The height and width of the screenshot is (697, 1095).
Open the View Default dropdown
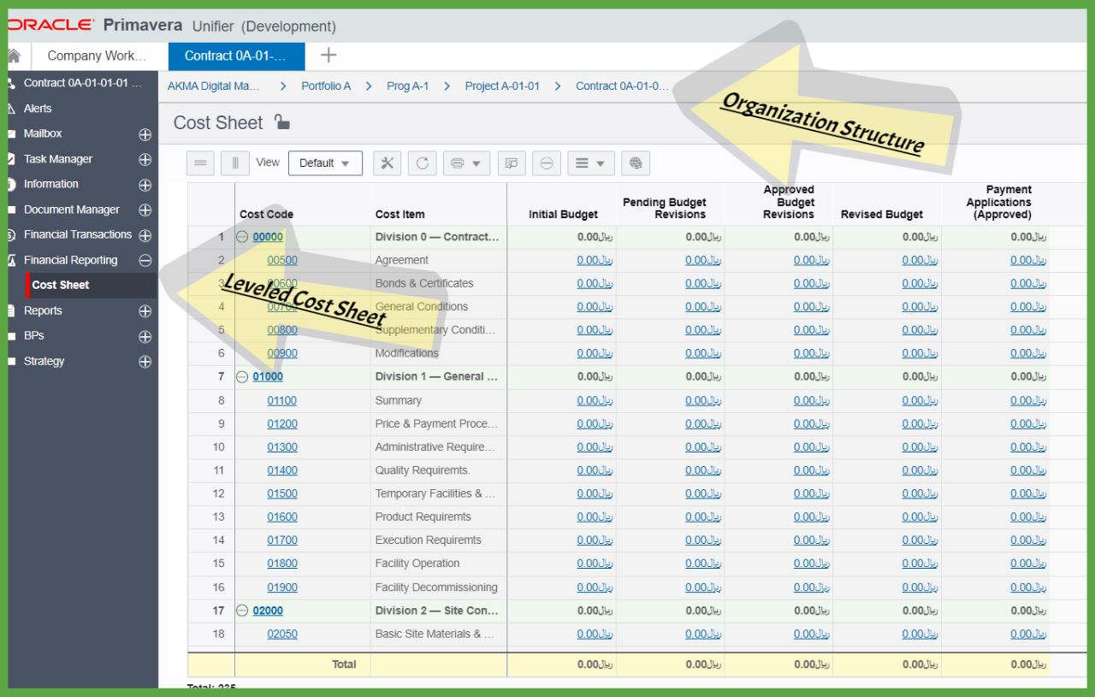[325, 163]
